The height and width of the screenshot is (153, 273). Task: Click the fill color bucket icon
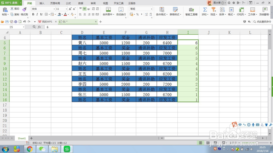[x=59, y=14]
